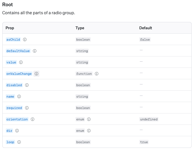Show enum values for orientation type

point(89,119)
